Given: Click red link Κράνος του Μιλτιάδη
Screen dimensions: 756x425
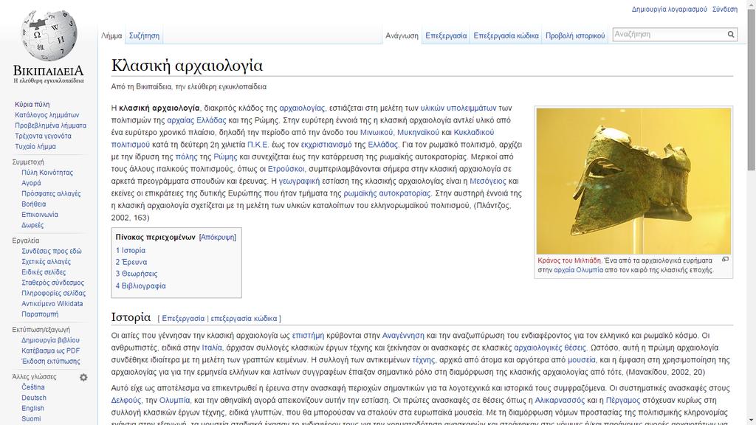Looking at the screenshot, I should point(569,260).
